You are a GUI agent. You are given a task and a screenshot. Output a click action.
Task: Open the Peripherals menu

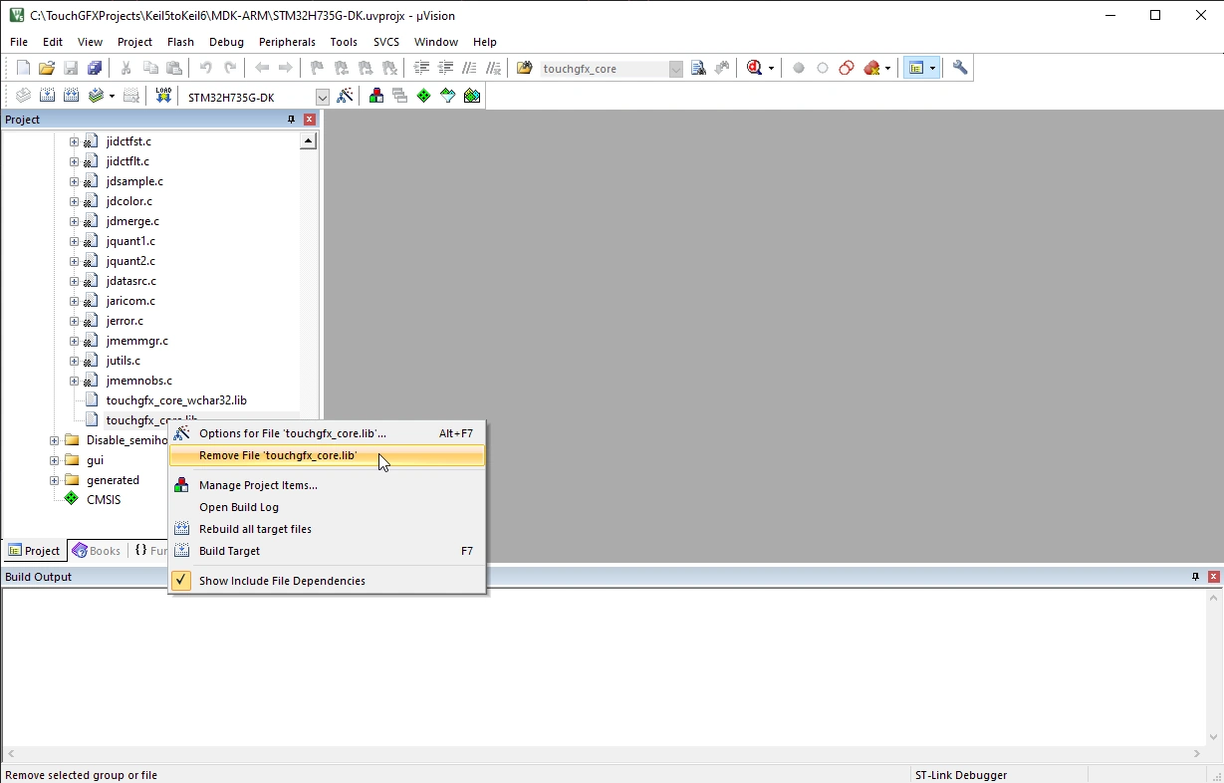[286, 42]
